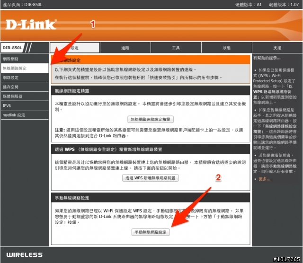Switch to the 進階 tab
Image resolution: width=303 pixels, height=263 pixels.
[x=125, y=48]
